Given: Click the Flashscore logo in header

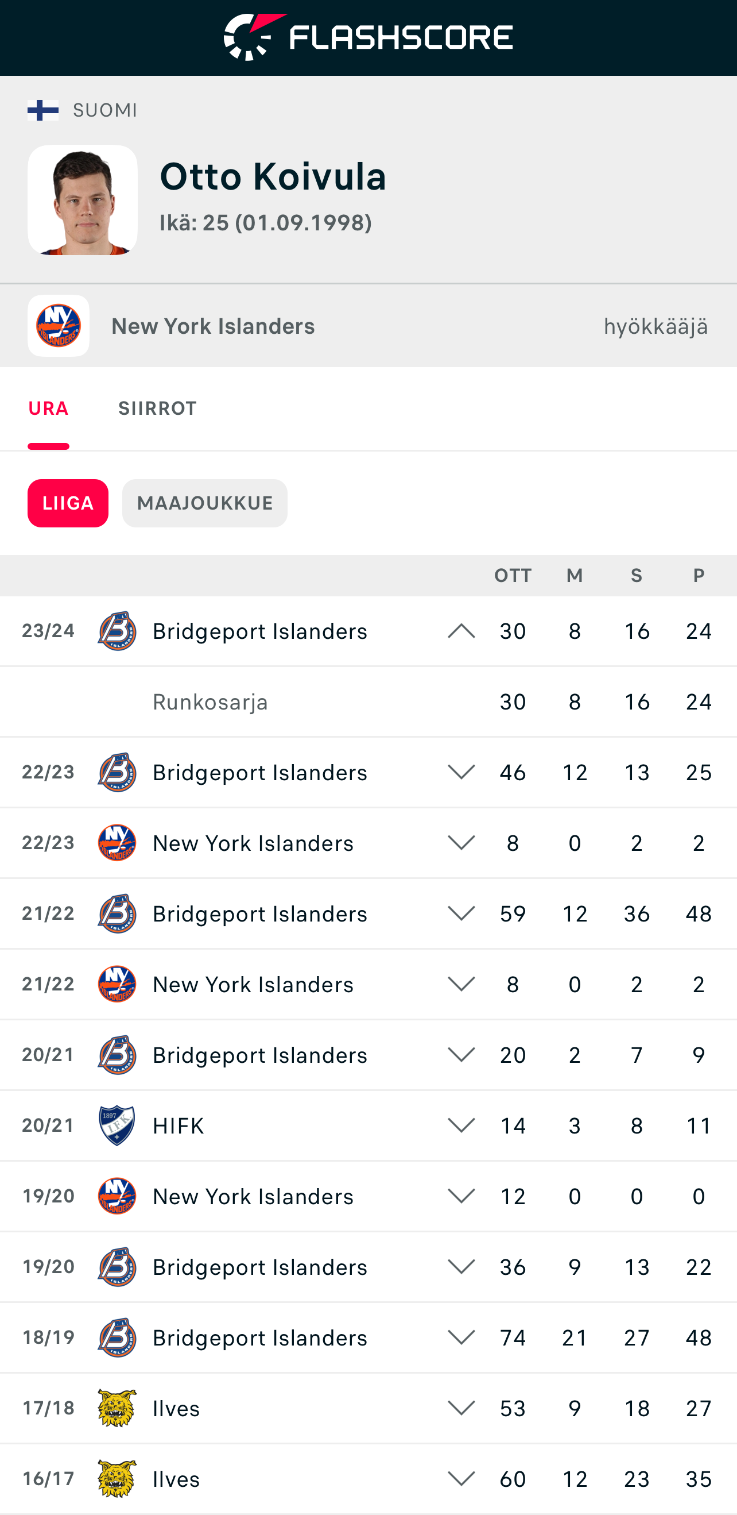Looking at the screenshot, I should [x=368, y=37].
